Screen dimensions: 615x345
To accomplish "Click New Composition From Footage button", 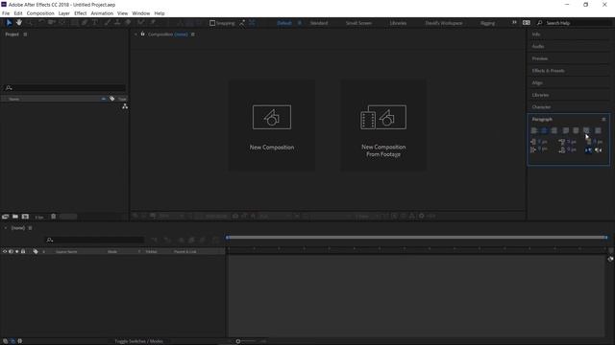I will coord(383,126).
